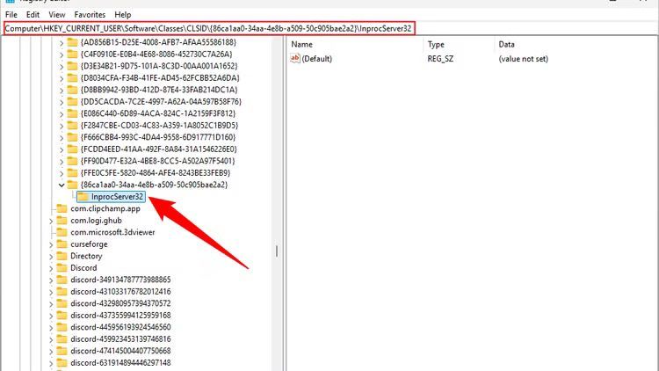Click the Discord key folder icon
This screenshot has height=371, width=659.
62,267
